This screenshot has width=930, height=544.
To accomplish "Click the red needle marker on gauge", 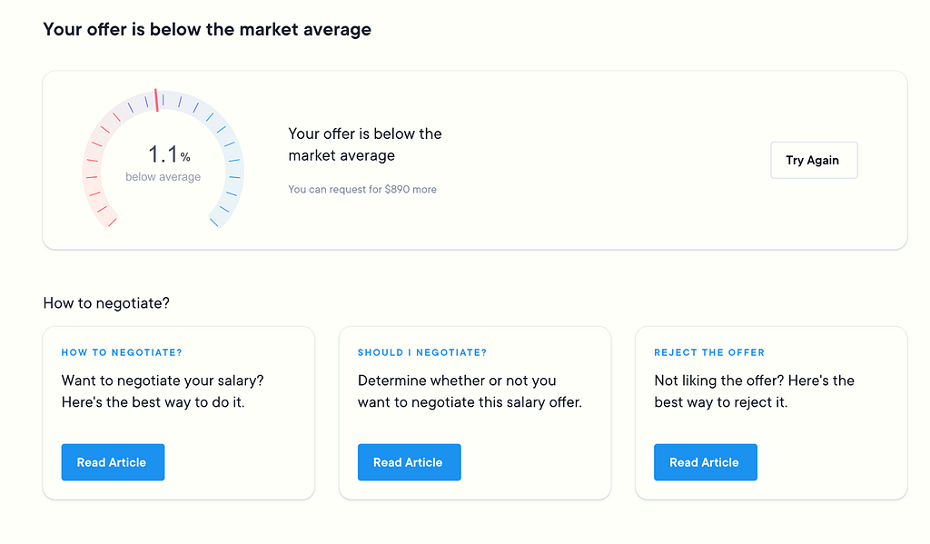I will tap(156, 100).
